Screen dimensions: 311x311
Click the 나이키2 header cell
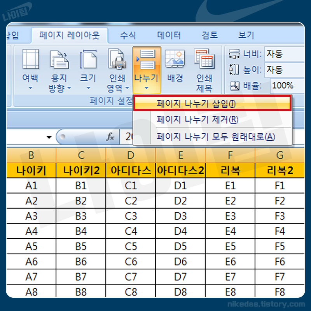pos(81,170)
